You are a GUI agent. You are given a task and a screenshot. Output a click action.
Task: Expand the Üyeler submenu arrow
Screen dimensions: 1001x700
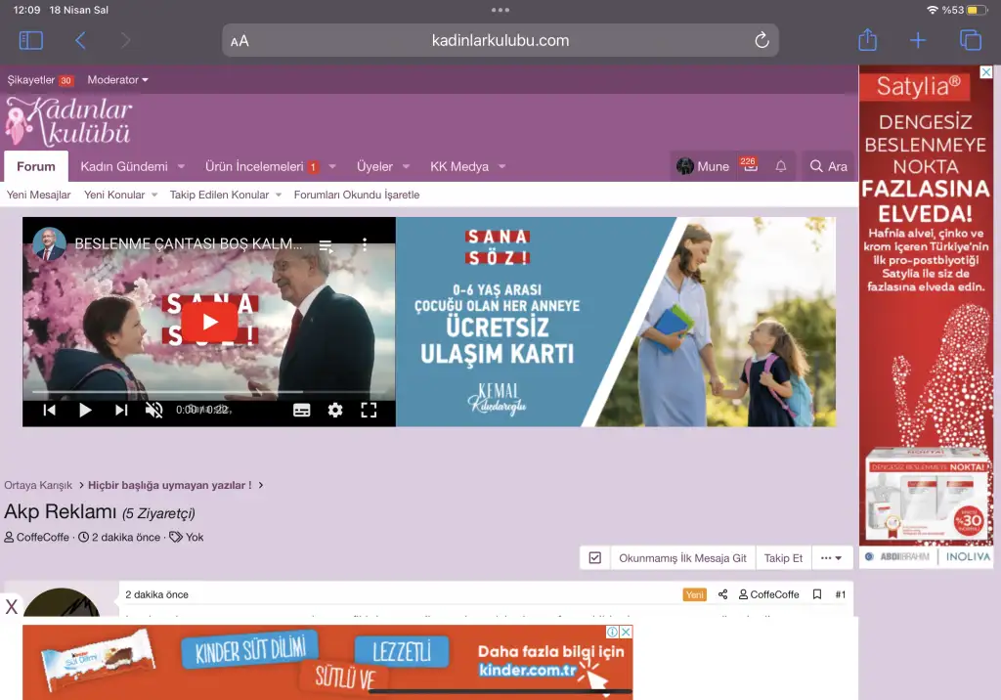click(x=406, y=167)
